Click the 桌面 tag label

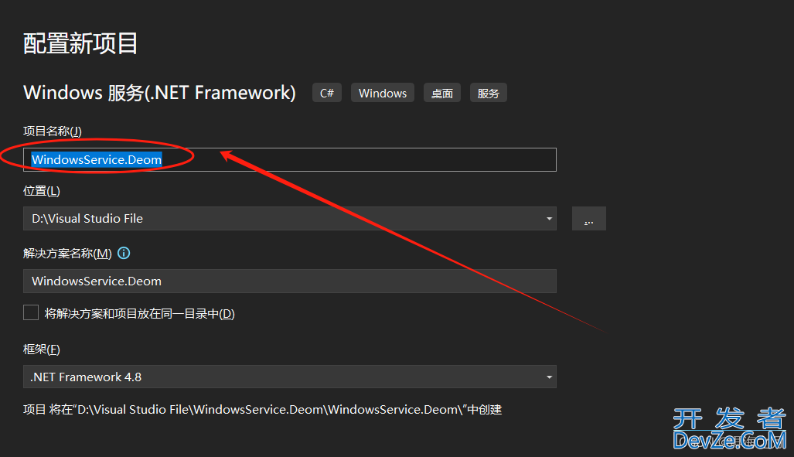click(x=442, y=94)
